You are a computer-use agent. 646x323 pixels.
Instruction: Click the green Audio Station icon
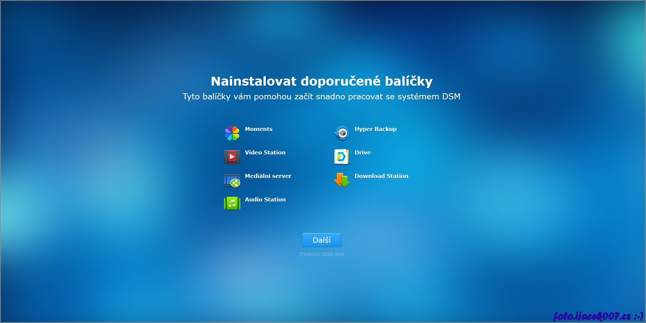click(232, 203)
